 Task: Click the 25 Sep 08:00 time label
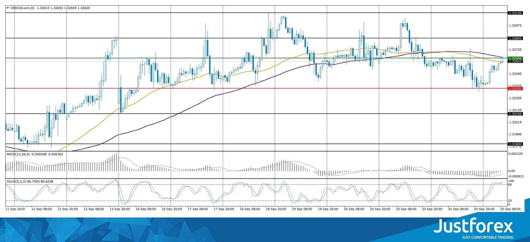pyautogui.click(x=510, y=209)
